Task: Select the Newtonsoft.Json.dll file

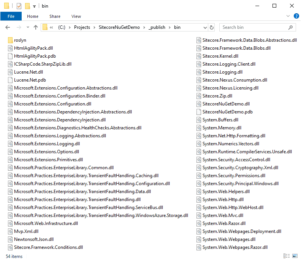Action: 33,239
